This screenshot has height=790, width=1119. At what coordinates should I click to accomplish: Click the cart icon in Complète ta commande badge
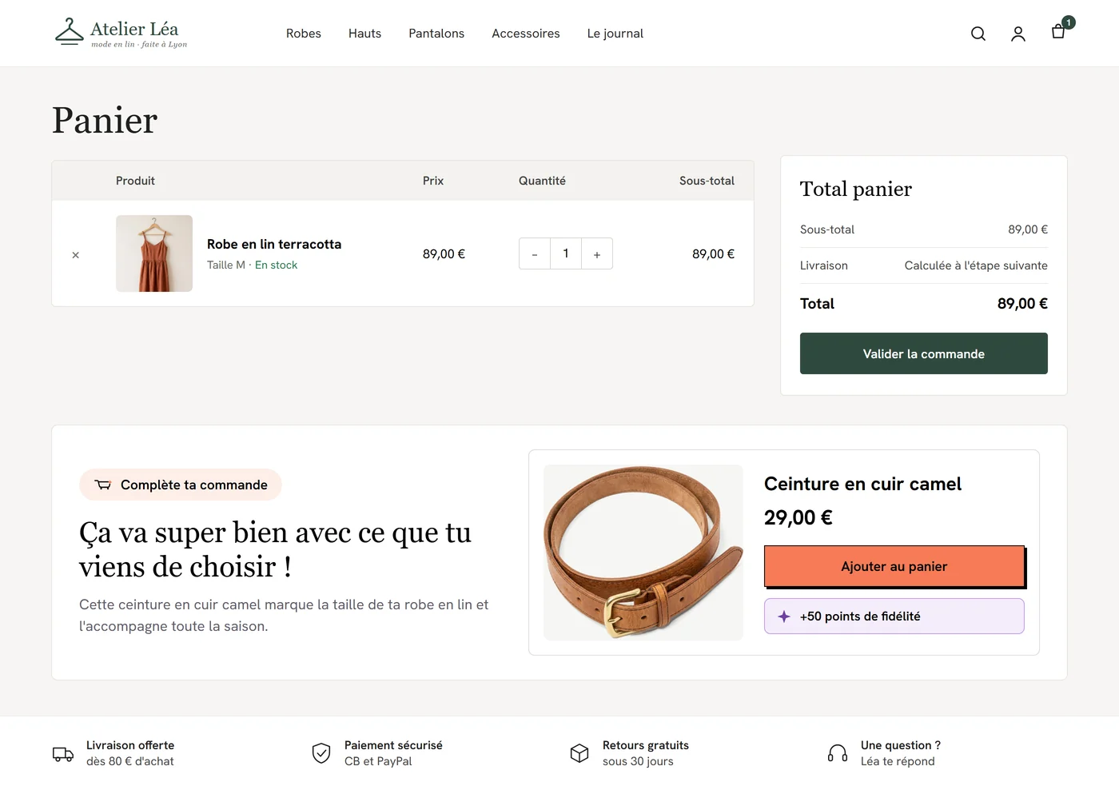click(x=103, y=485)
